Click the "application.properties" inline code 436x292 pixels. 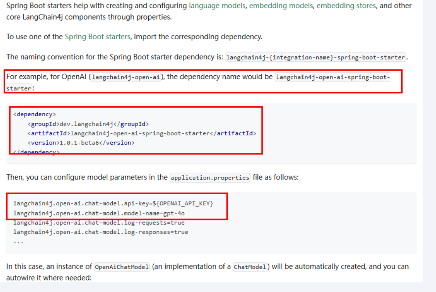(210, 177)
